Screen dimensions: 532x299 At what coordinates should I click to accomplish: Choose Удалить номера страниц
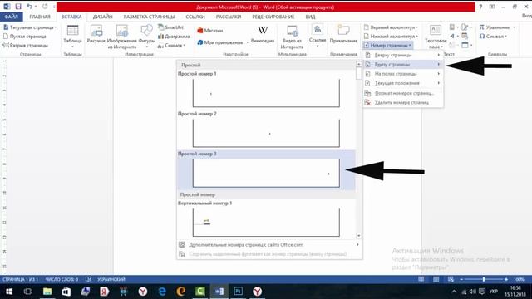(x=403, y=102)
